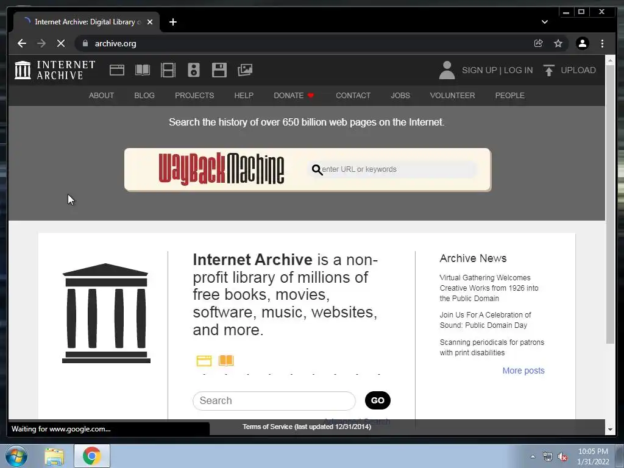
Task: Bookmark this page with the star icon
Action: point(558,43)
